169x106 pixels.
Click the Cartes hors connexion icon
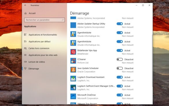click(x=25, y=48)
